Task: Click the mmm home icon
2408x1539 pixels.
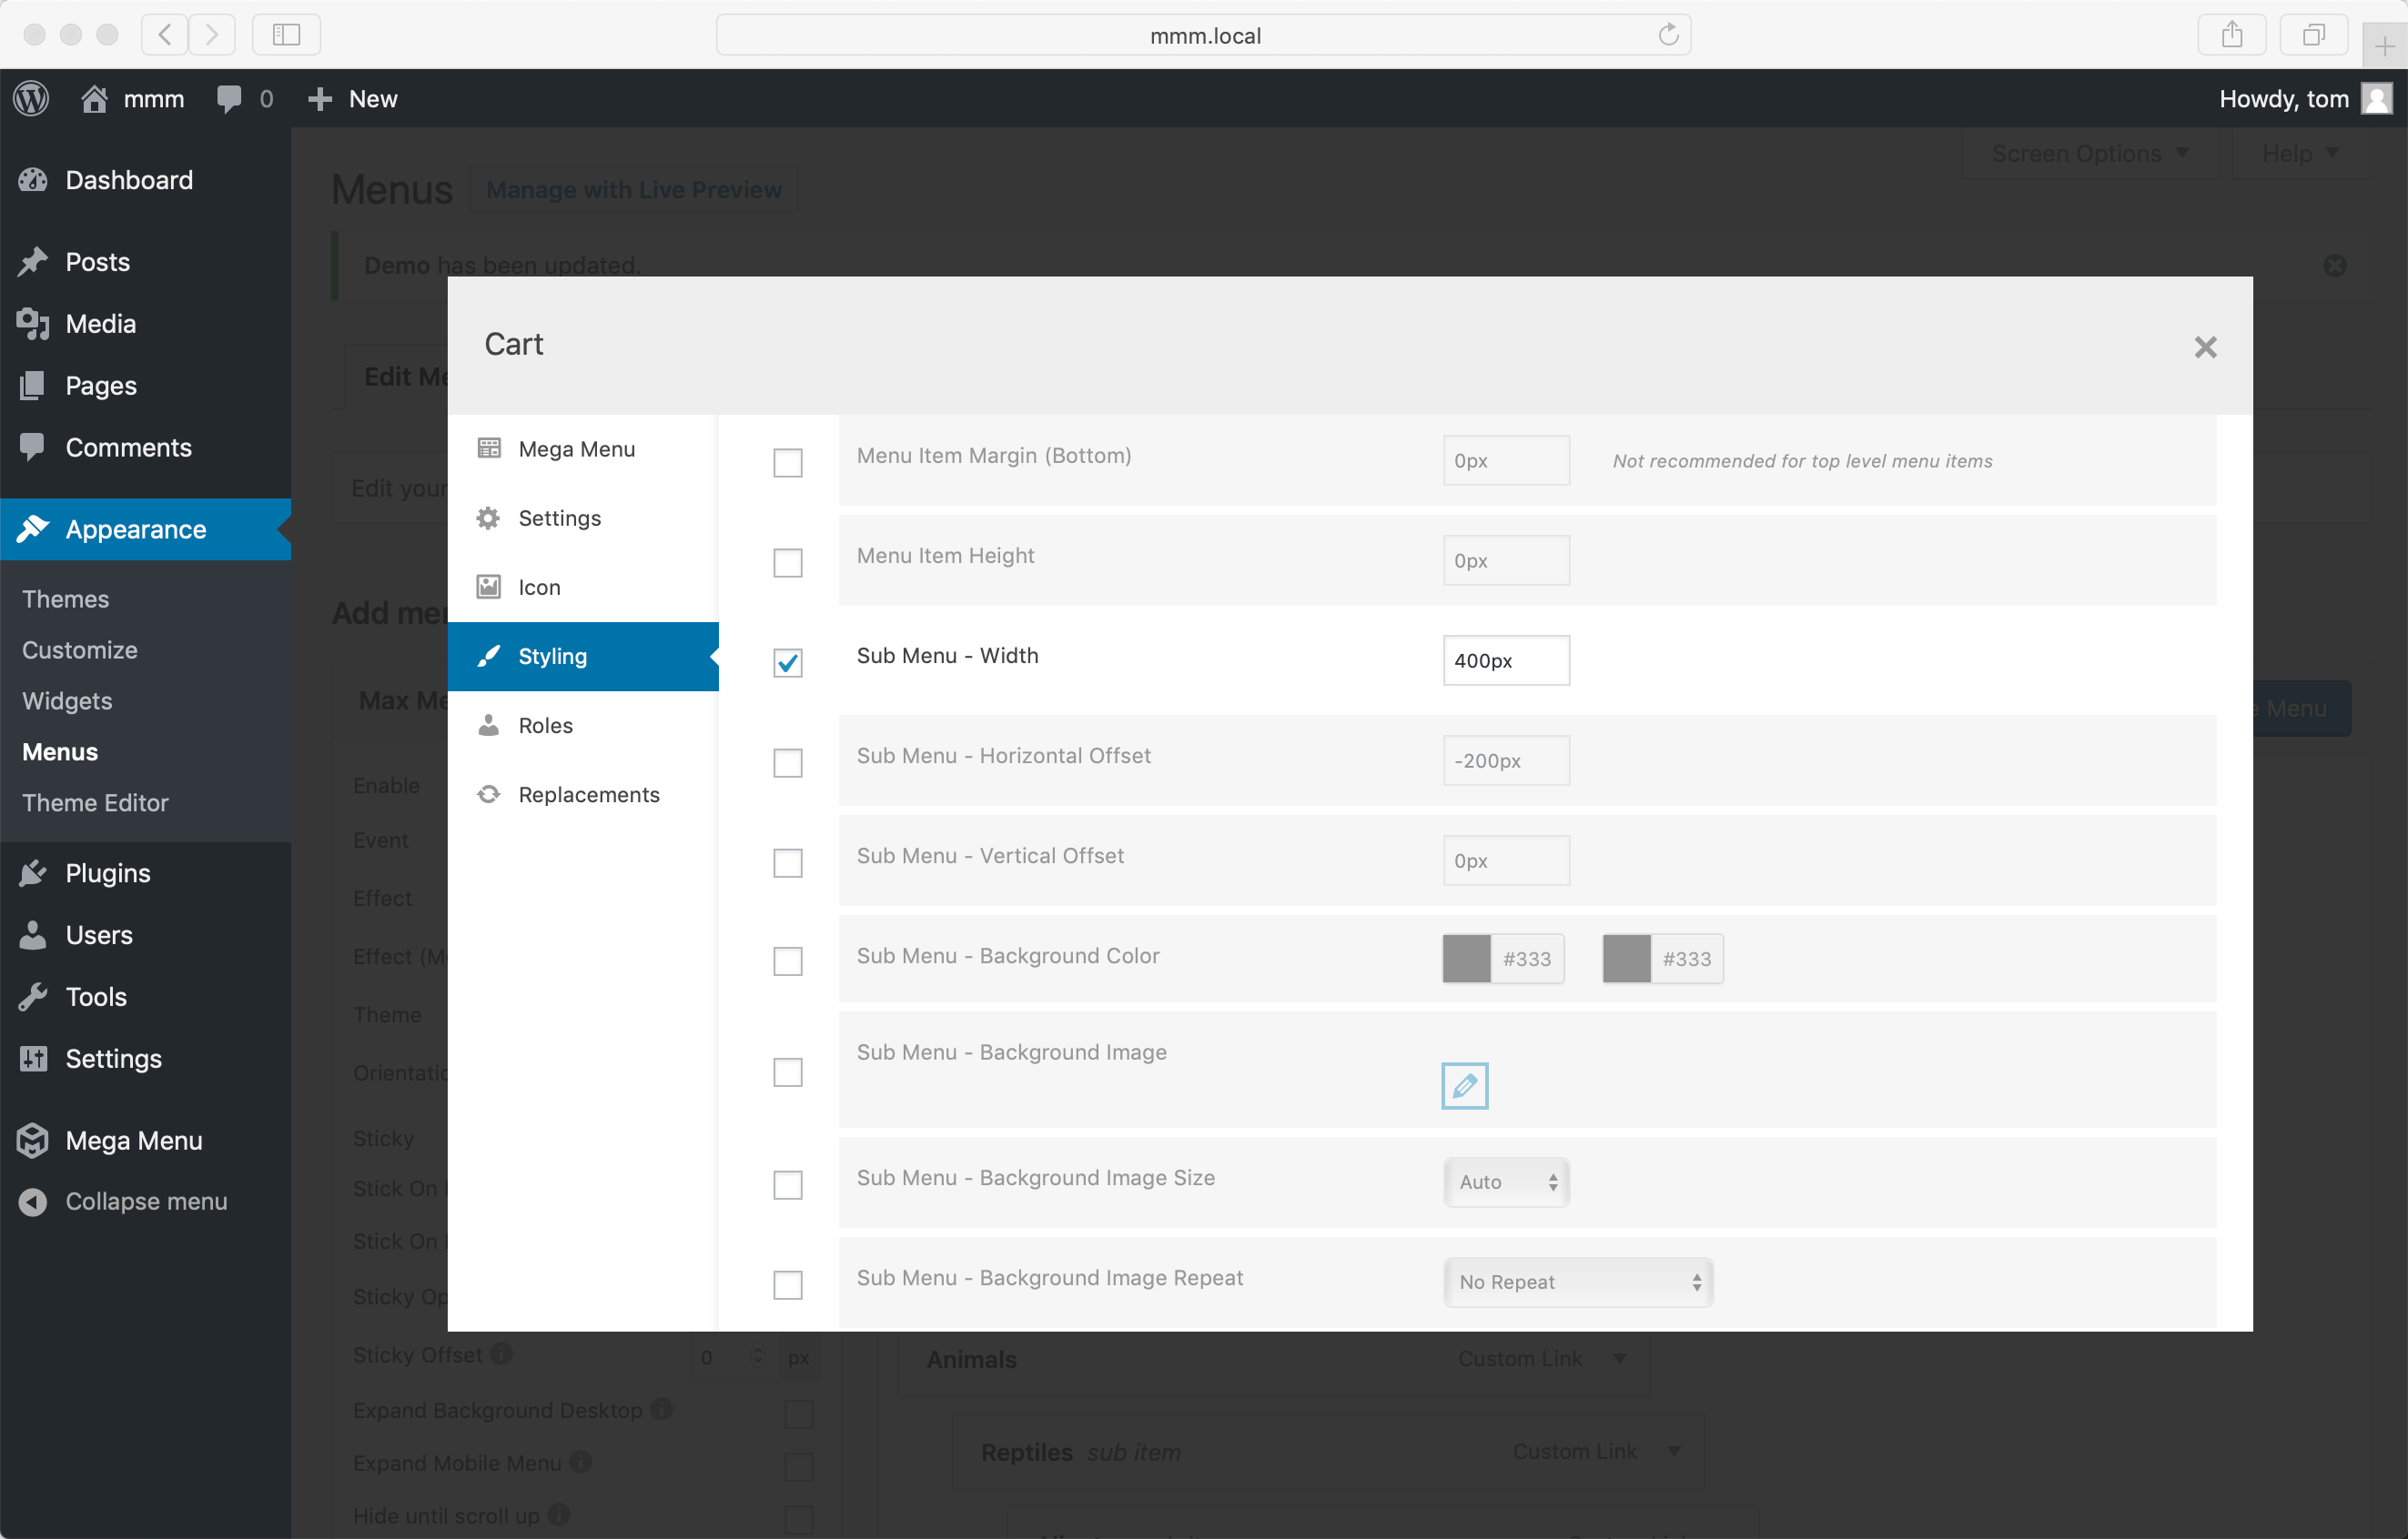Action: [94, 98]
